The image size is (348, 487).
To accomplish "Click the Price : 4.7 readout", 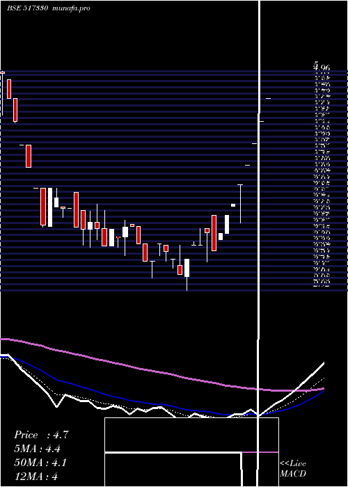I will (41, 435).
